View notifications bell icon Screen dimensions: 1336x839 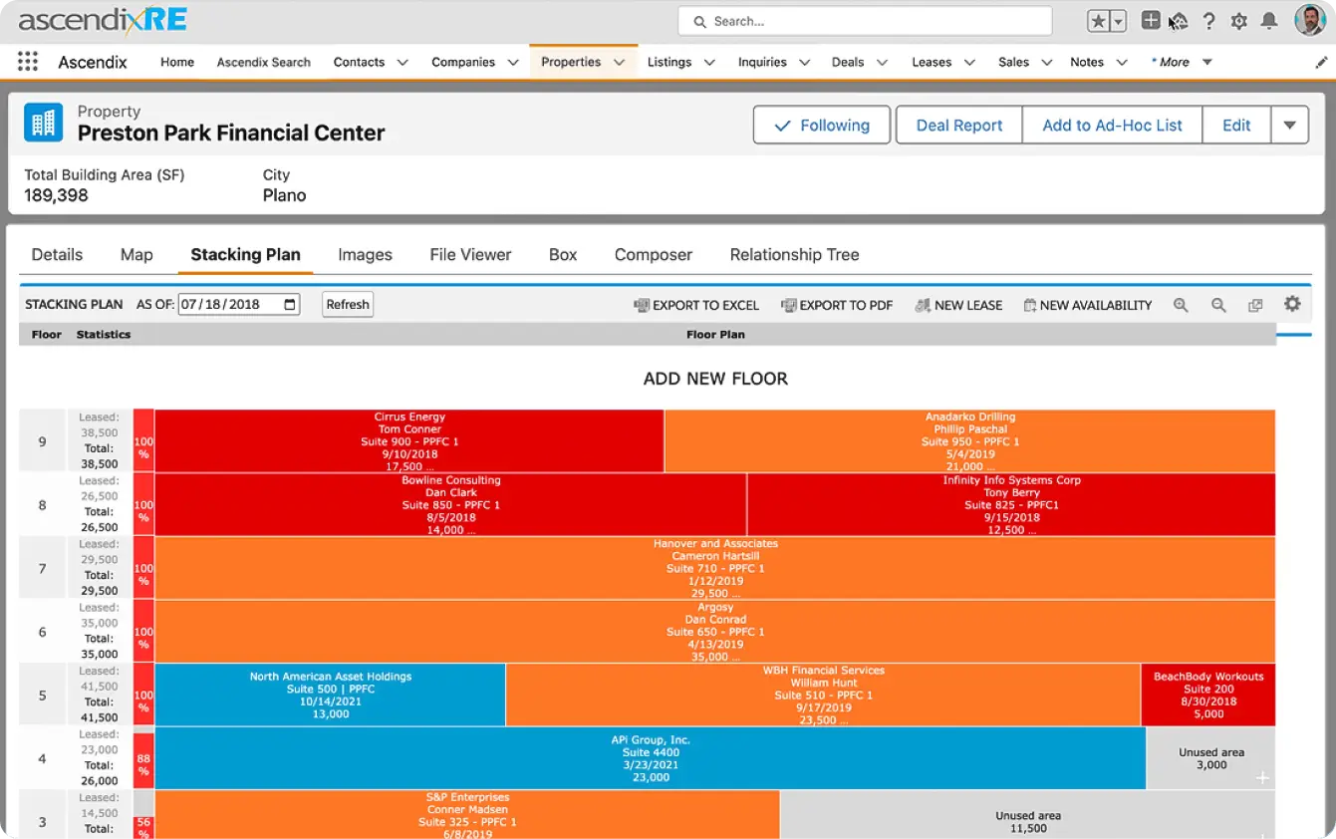point(1269,21)
